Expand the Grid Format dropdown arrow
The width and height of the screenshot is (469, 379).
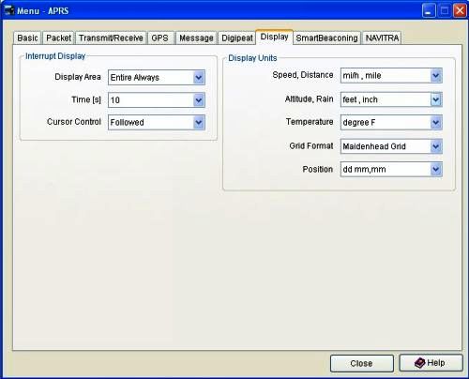click(436, 146)
